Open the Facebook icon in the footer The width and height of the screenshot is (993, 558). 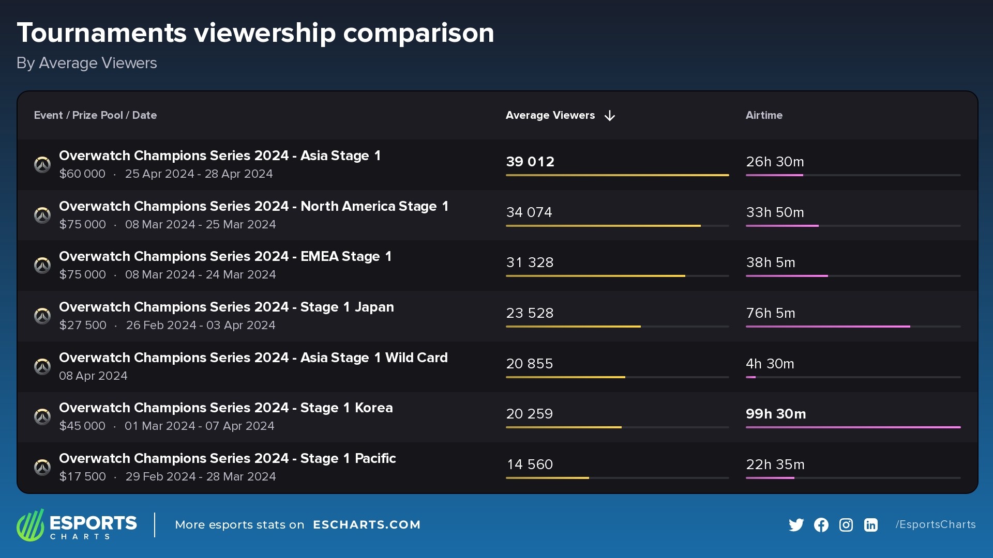(821, 525)
